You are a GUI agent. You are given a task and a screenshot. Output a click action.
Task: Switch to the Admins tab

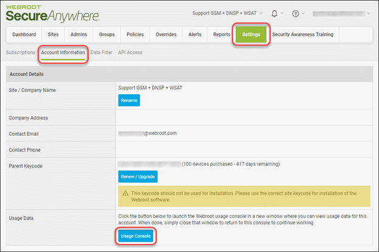79,35
